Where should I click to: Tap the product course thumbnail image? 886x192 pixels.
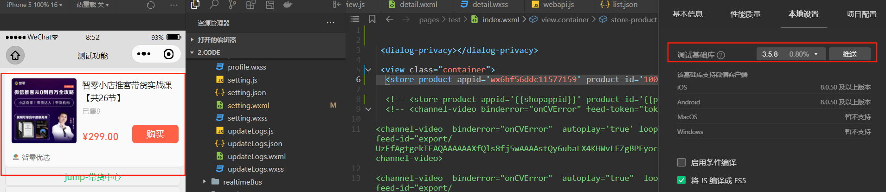[x=44, y=111]
